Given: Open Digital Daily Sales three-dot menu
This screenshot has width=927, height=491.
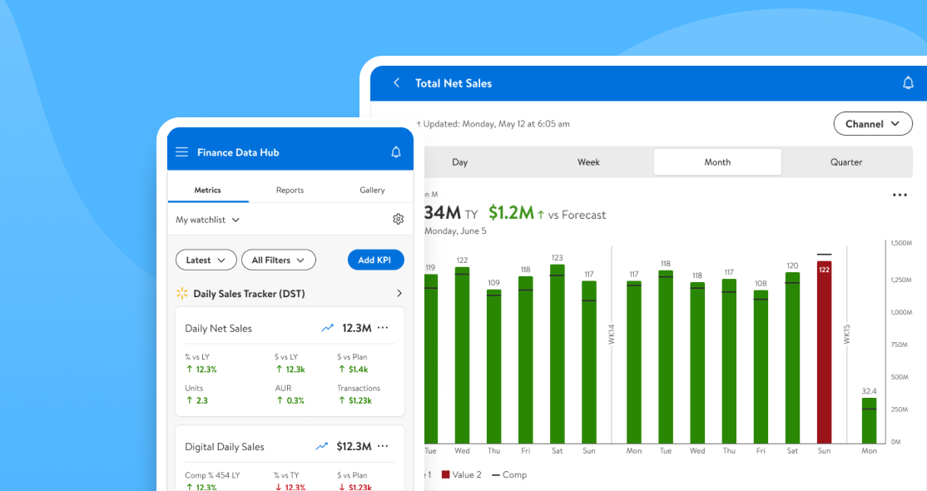Looking at the screenshot, I should click(x=383, y=446).
